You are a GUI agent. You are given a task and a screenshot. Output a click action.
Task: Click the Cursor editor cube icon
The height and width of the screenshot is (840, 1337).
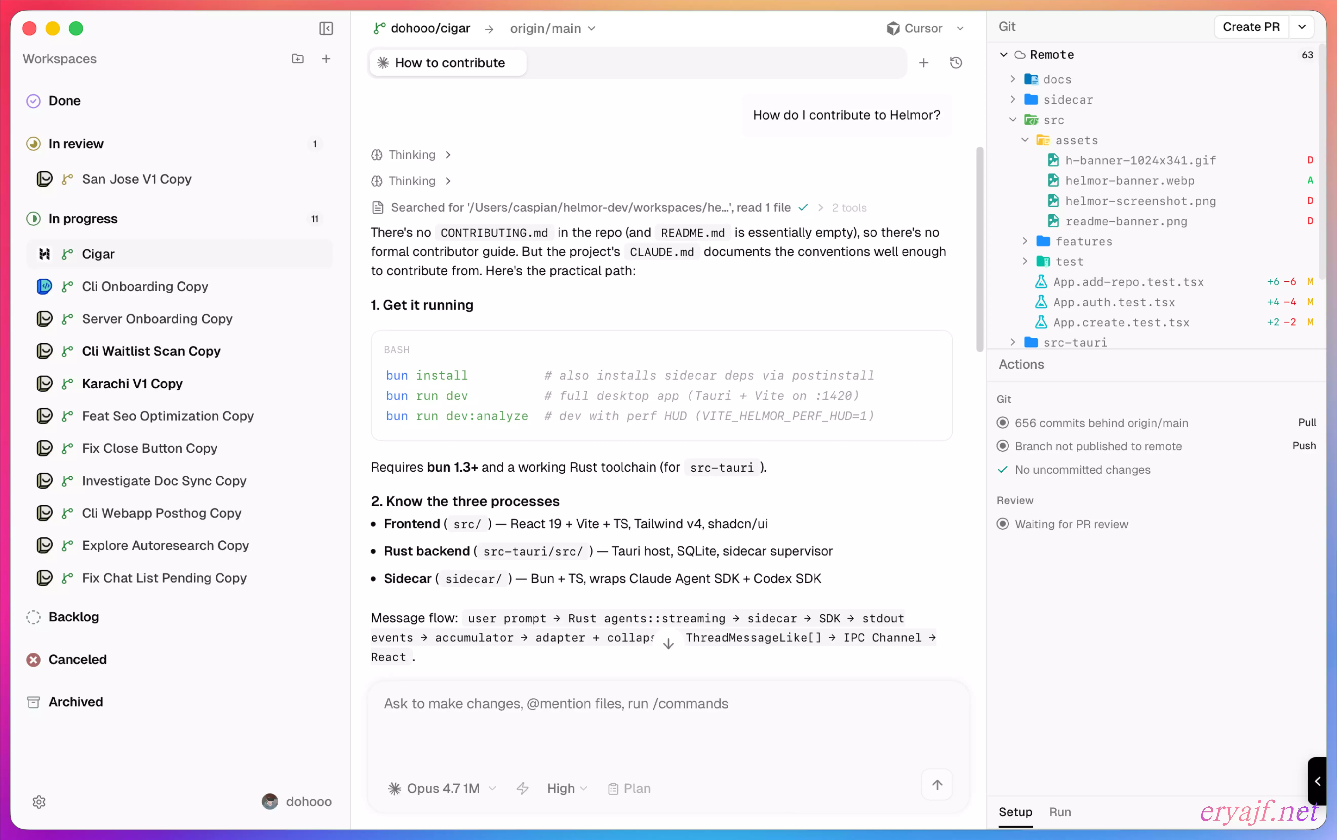pos(893,28)
